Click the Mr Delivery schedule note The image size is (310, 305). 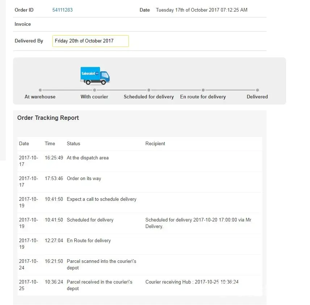(198, 223)
